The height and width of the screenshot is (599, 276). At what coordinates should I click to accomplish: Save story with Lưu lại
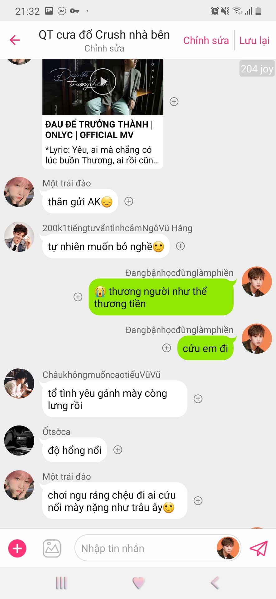click(x=254, y=41)
